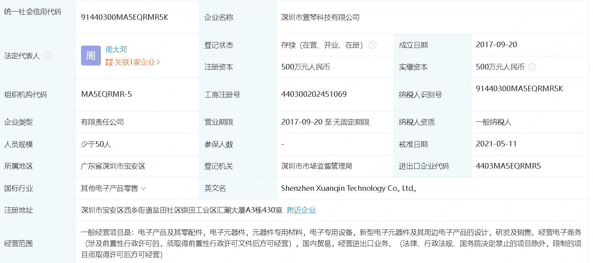The width and height of the screenshot is (593, 263).
Task: Click region 广东省深圳市宝安区
Action: coord(113,166)
